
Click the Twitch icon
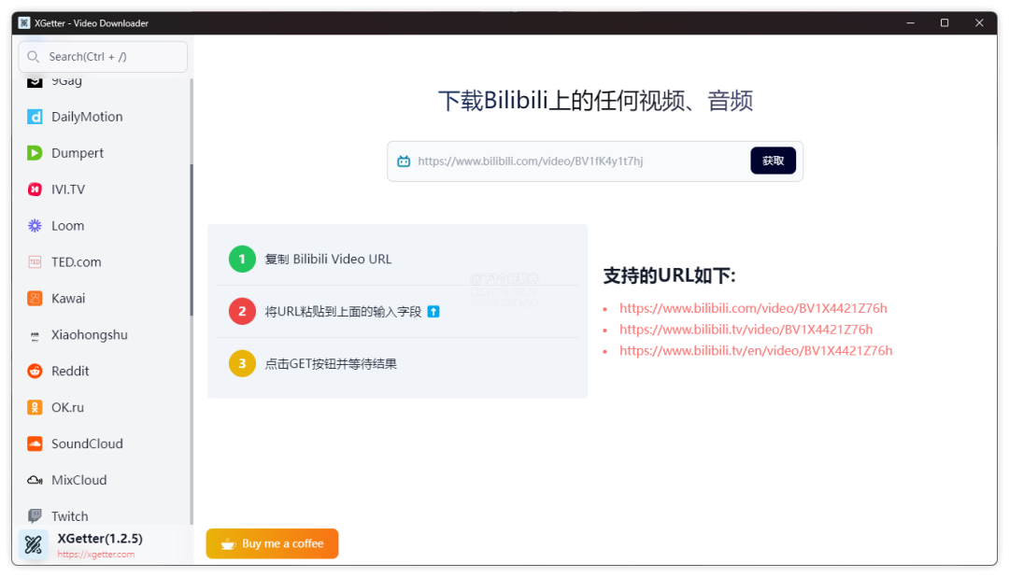pos(35,516)
